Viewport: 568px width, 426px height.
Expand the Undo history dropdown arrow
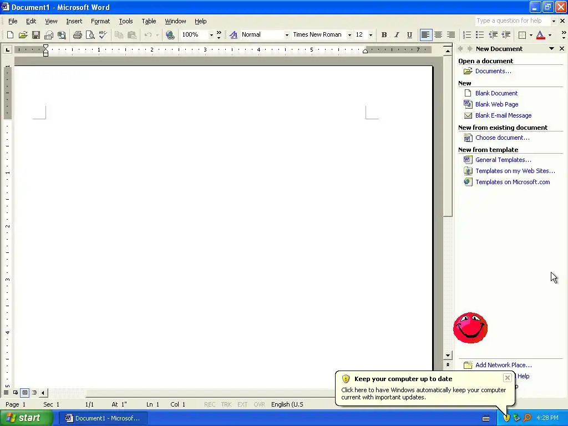pos(157,35)
